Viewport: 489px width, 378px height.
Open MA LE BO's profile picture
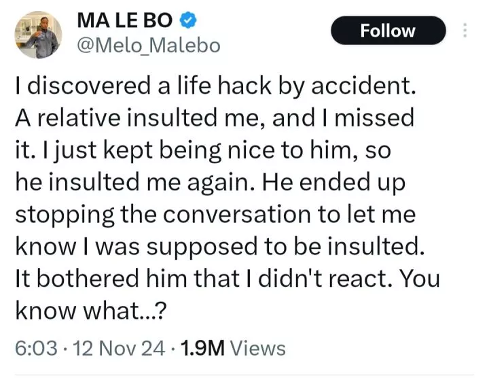pos(39,34)
